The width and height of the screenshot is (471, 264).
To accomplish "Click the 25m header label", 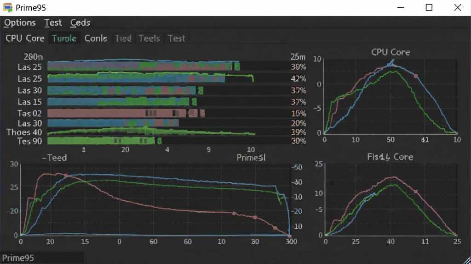I will pyautogui.click(x=298, y=57).
